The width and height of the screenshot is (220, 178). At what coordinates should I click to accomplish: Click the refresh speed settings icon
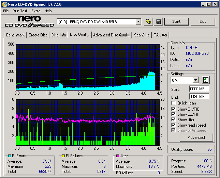click(205, 80)
